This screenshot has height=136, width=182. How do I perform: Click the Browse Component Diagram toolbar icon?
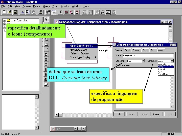(x=72, y=12)
